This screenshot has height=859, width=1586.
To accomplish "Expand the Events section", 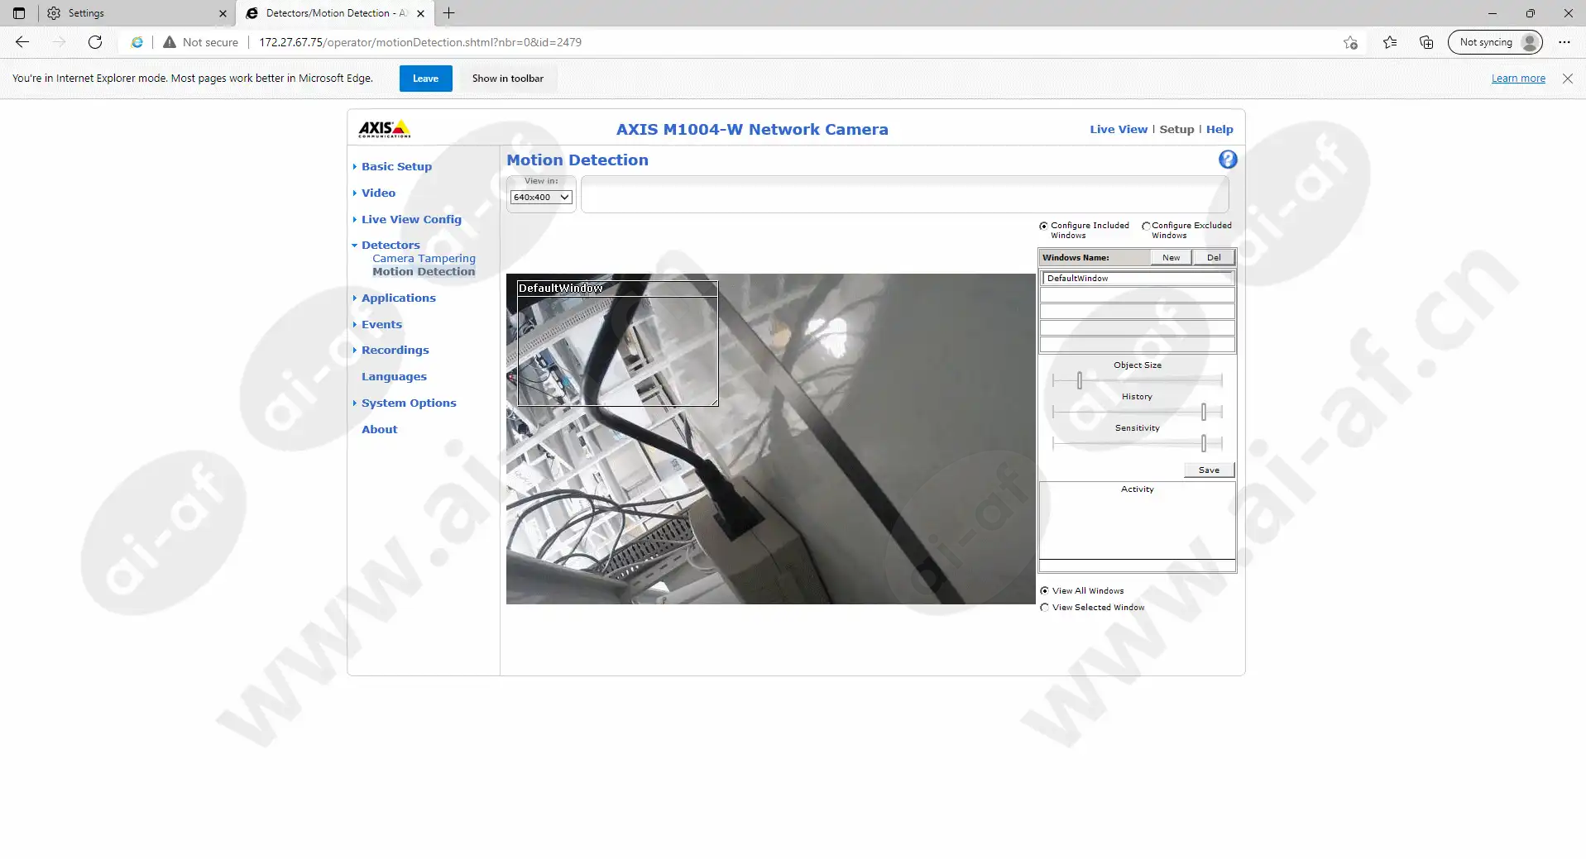I will [x=381, y=324].
